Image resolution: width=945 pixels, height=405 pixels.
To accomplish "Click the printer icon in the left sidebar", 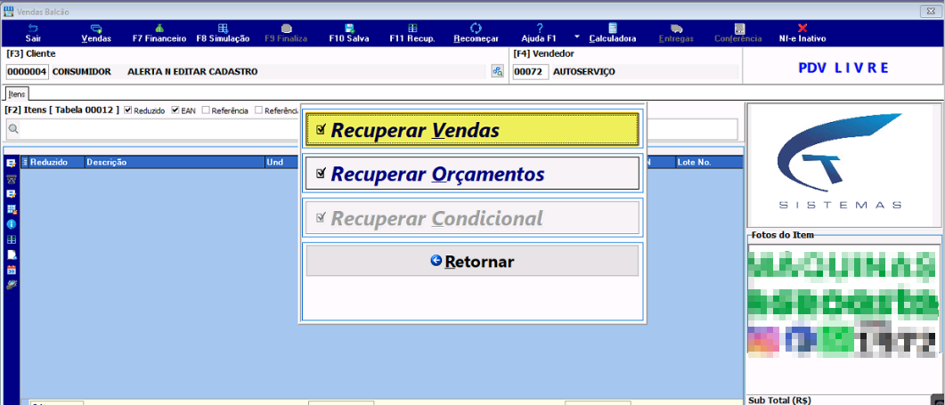I will click(x=11, y=179).
